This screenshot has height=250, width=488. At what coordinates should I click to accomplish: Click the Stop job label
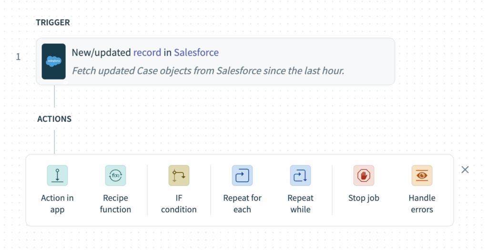coord(364,198)
